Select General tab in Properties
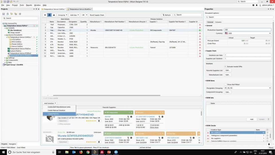 [x=210, y=22]
